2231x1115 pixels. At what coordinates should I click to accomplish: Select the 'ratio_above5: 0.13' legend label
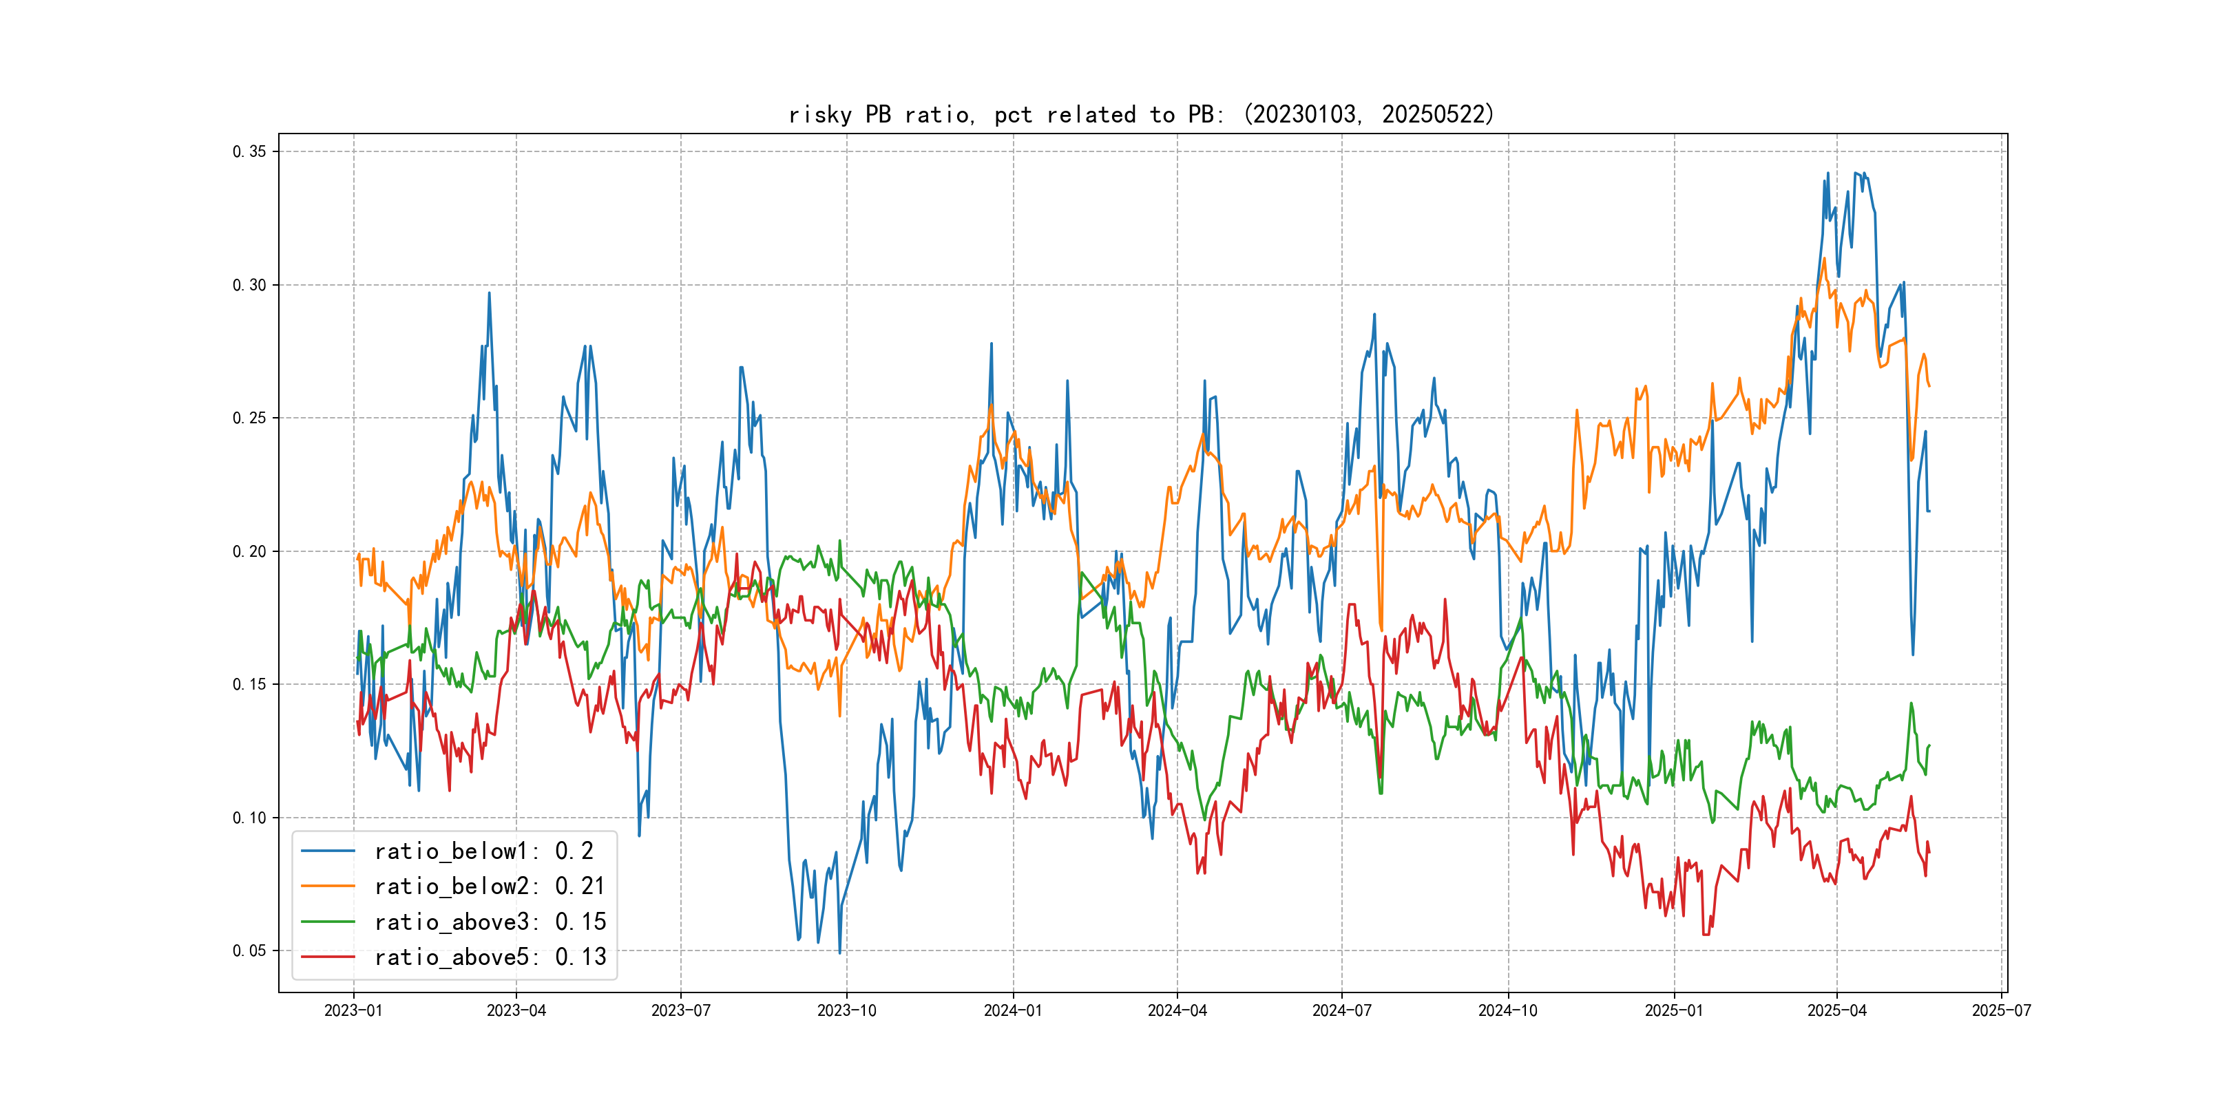490,957
